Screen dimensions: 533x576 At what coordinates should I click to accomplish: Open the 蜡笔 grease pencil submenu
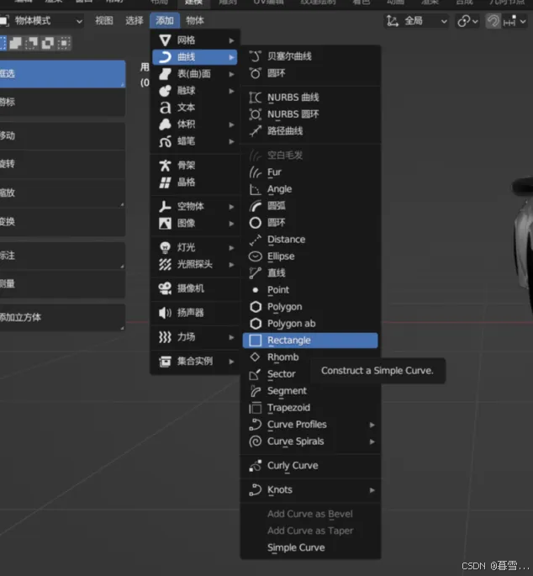[195, 141]
